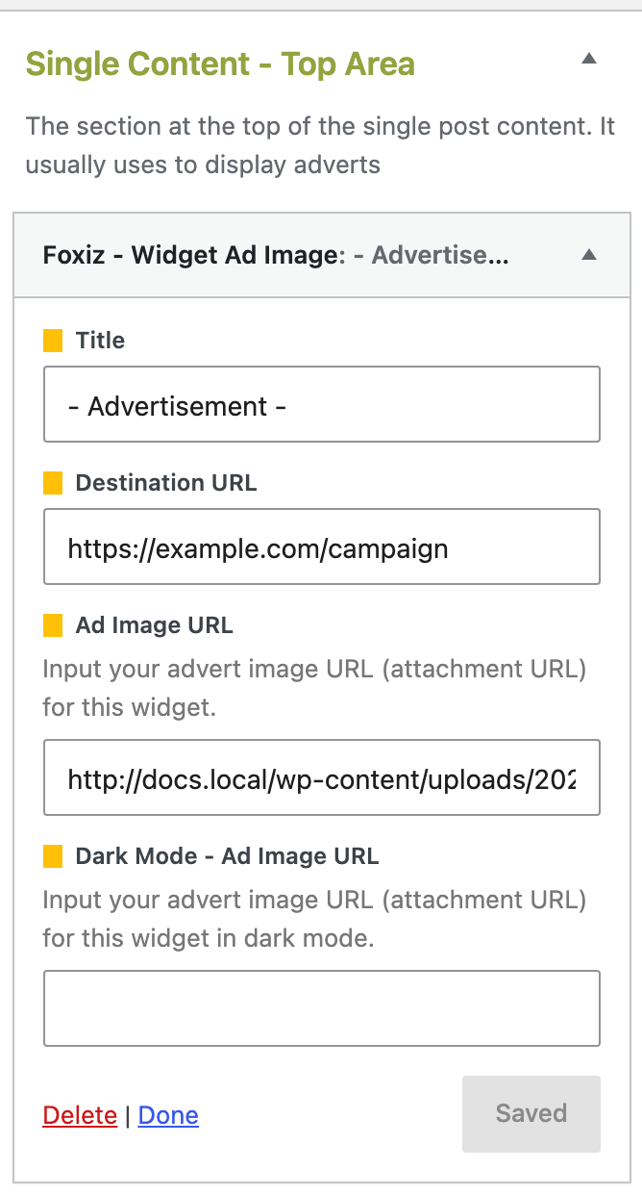Click the yellow marker beside Ad Image URL
The height and width of the screenshot is (1195, 642).
[53, 625]
